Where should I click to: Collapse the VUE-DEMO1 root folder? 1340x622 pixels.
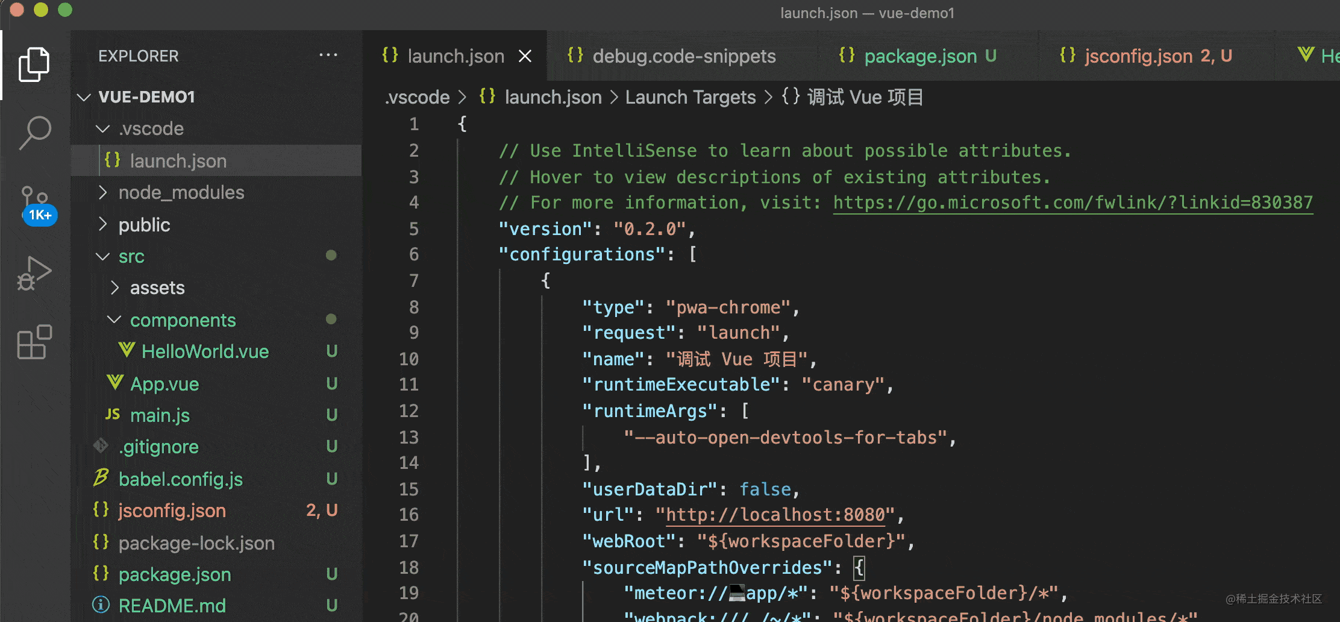coord(84,97)
